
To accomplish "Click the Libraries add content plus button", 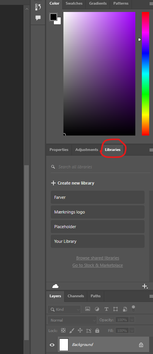I will click(x=145, y=286).
